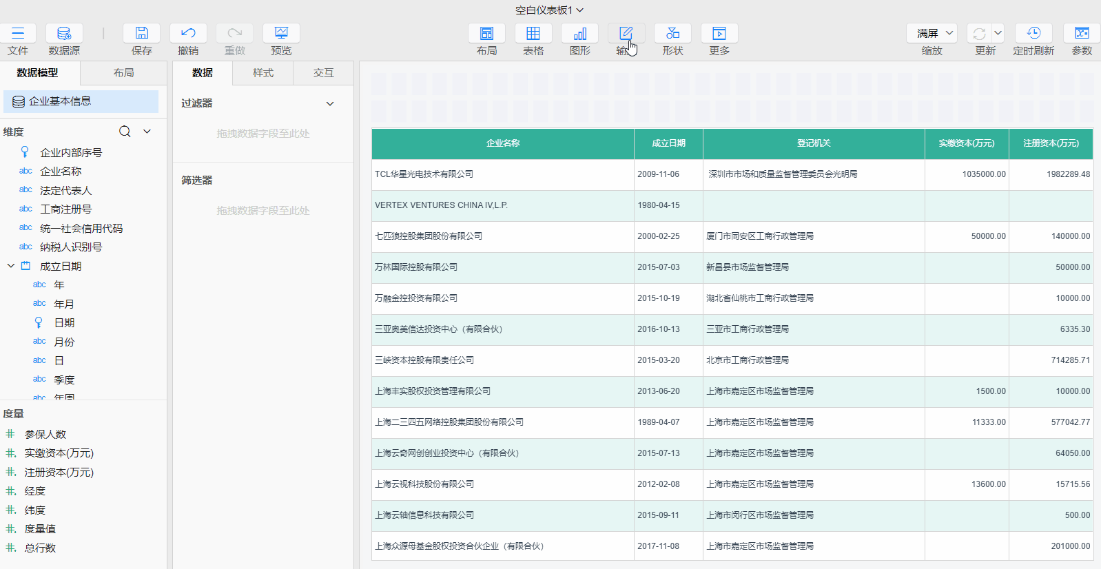The height and width of the screenshot is (569, 1101).
Task: Click the 撤销 undo icon
Action: [x=188, y=33]
